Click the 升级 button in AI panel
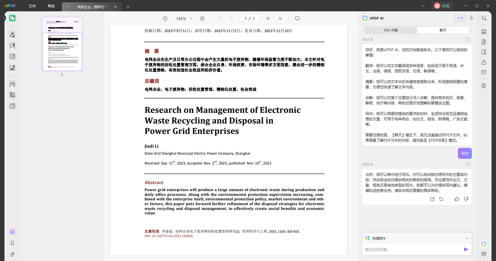 [460, 18]
